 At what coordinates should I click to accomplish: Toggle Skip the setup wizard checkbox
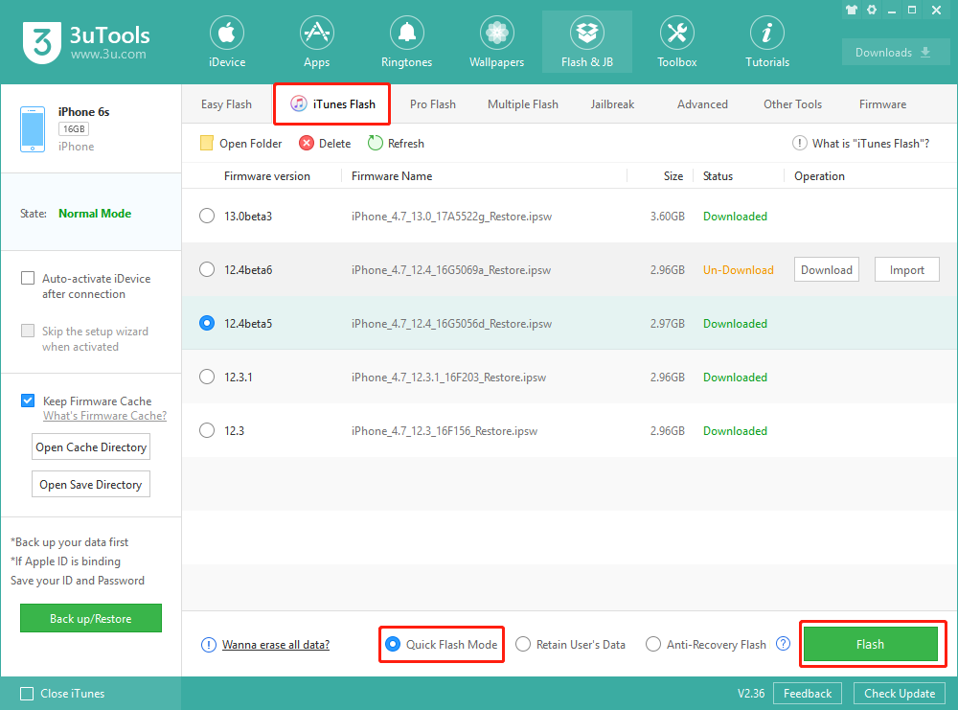28,331
